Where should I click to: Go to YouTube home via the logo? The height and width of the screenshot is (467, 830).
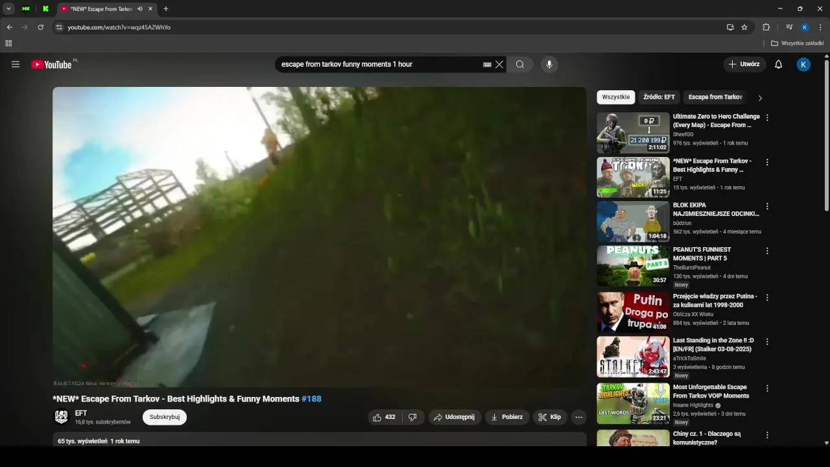click(52, 64)
